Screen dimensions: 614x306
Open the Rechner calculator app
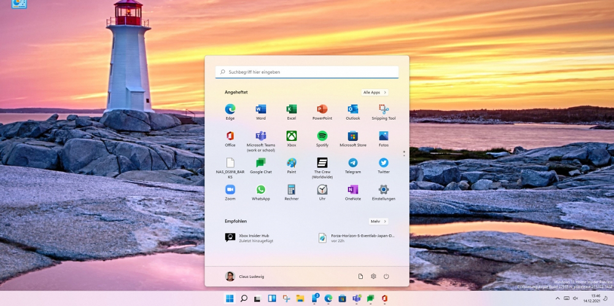pos(291,193)
